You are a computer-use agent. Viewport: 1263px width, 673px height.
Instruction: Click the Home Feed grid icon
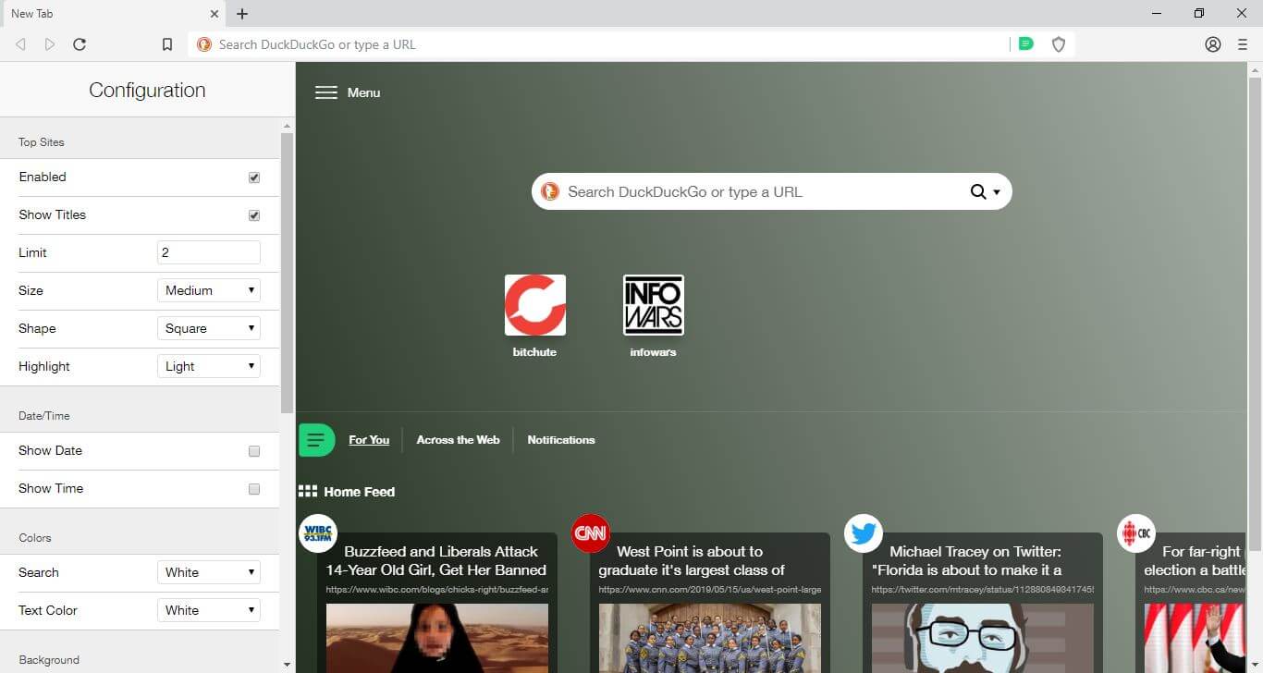click(x=308, y=492)
